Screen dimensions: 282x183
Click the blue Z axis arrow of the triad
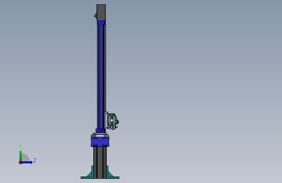[27, 162]
